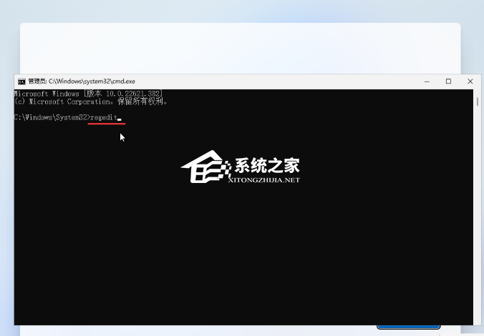The width and height of the screenshot is (484, 336).
Task: Maximize the Command Prompt window
Action: tap(448, 81)
